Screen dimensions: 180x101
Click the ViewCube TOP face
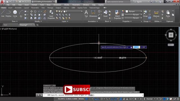coord(171,35)
